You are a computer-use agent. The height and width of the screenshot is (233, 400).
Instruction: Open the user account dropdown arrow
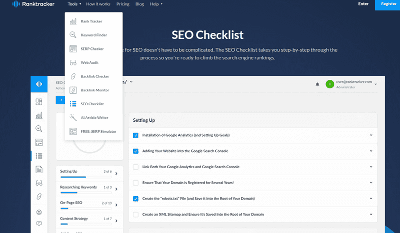click(375, 84)
